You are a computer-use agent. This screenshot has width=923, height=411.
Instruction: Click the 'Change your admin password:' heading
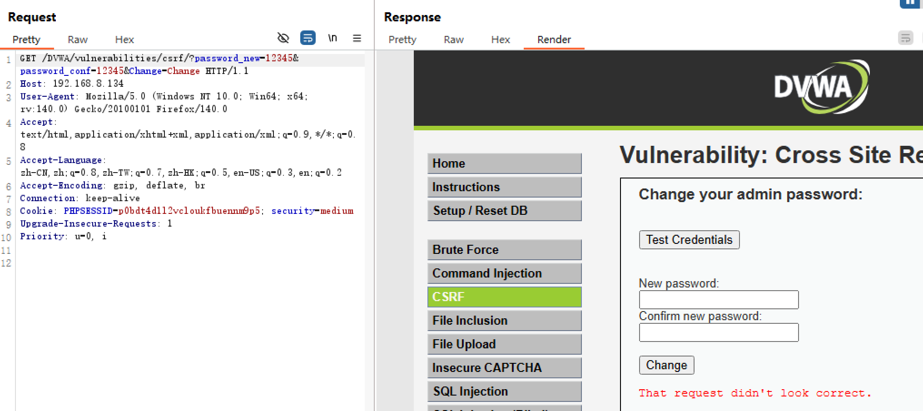pos(750,194)
